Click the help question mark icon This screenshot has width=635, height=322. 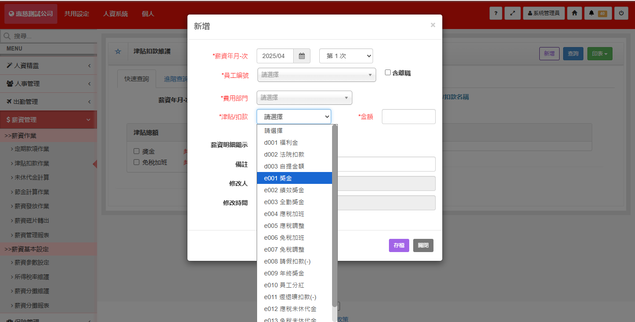click(x=496, y=13)
